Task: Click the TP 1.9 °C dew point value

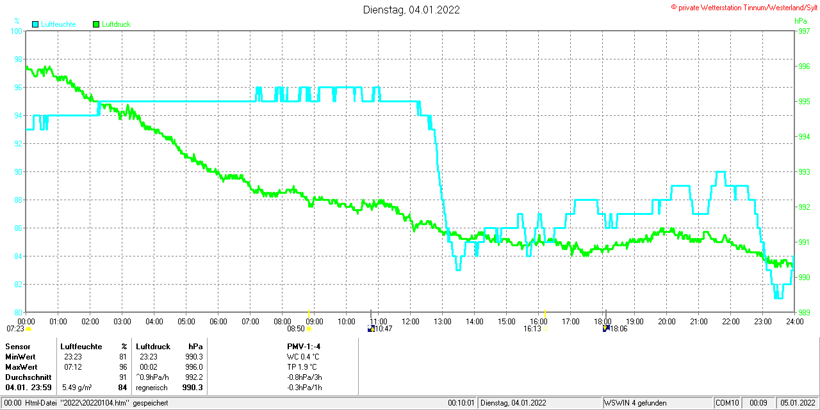Action: (302, 367)
